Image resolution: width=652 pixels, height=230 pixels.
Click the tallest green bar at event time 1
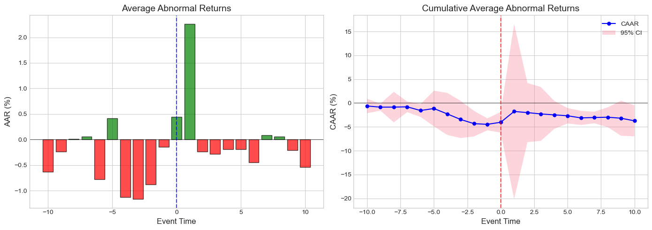click(x=190, y=82)
